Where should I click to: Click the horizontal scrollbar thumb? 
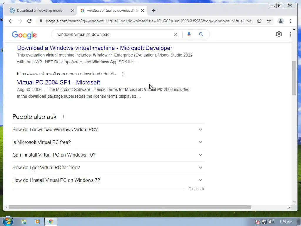[130, 207]
